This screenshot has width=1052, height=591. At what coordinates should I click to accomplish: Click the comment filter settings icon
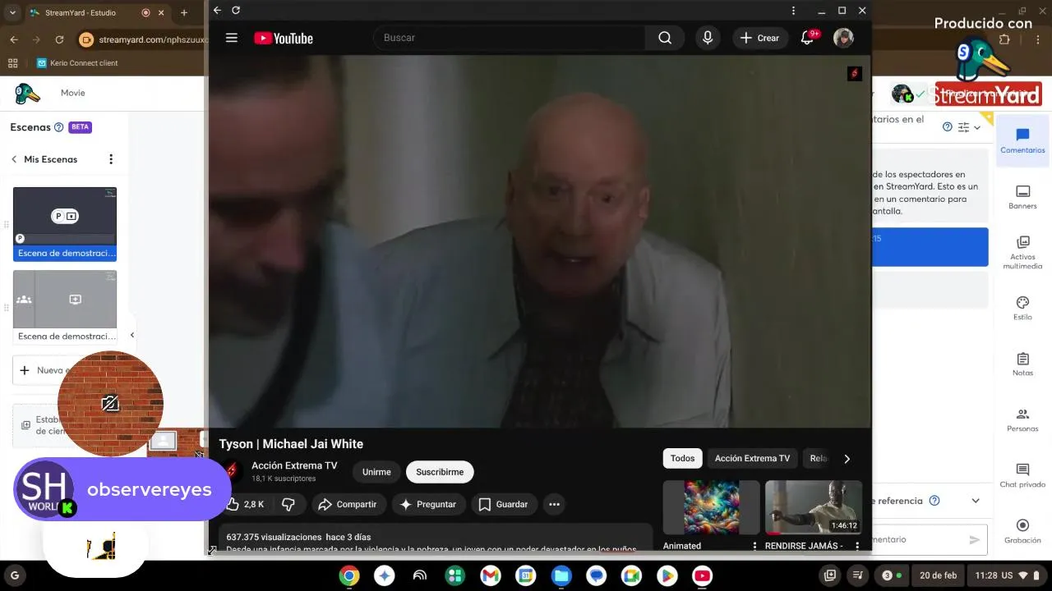point(964,127)
